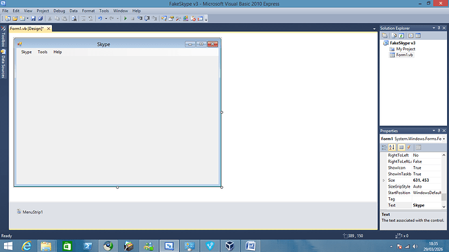The image size is (449, 252).
Task: Open the Properties window position dropdown
Action: pyautogui.click(x=433, y=131)
